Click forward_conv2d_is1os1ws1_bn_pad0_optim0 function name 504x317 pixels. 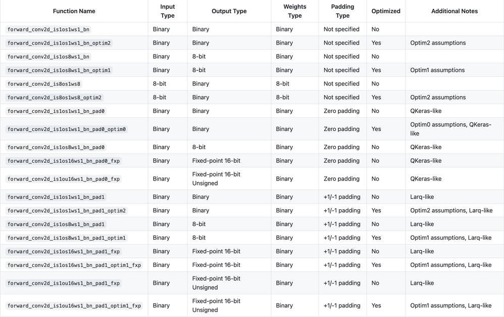click(x=67, y=129)
